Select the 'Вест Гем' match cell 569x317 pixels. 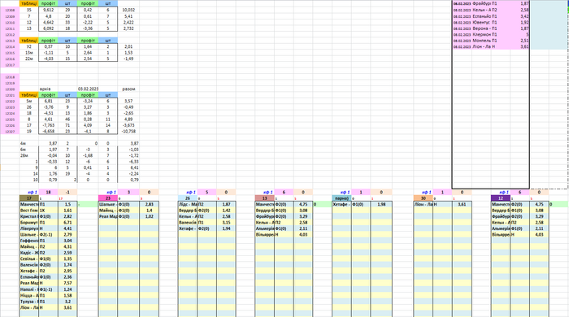pyautogui.click(x=29, y=211)
